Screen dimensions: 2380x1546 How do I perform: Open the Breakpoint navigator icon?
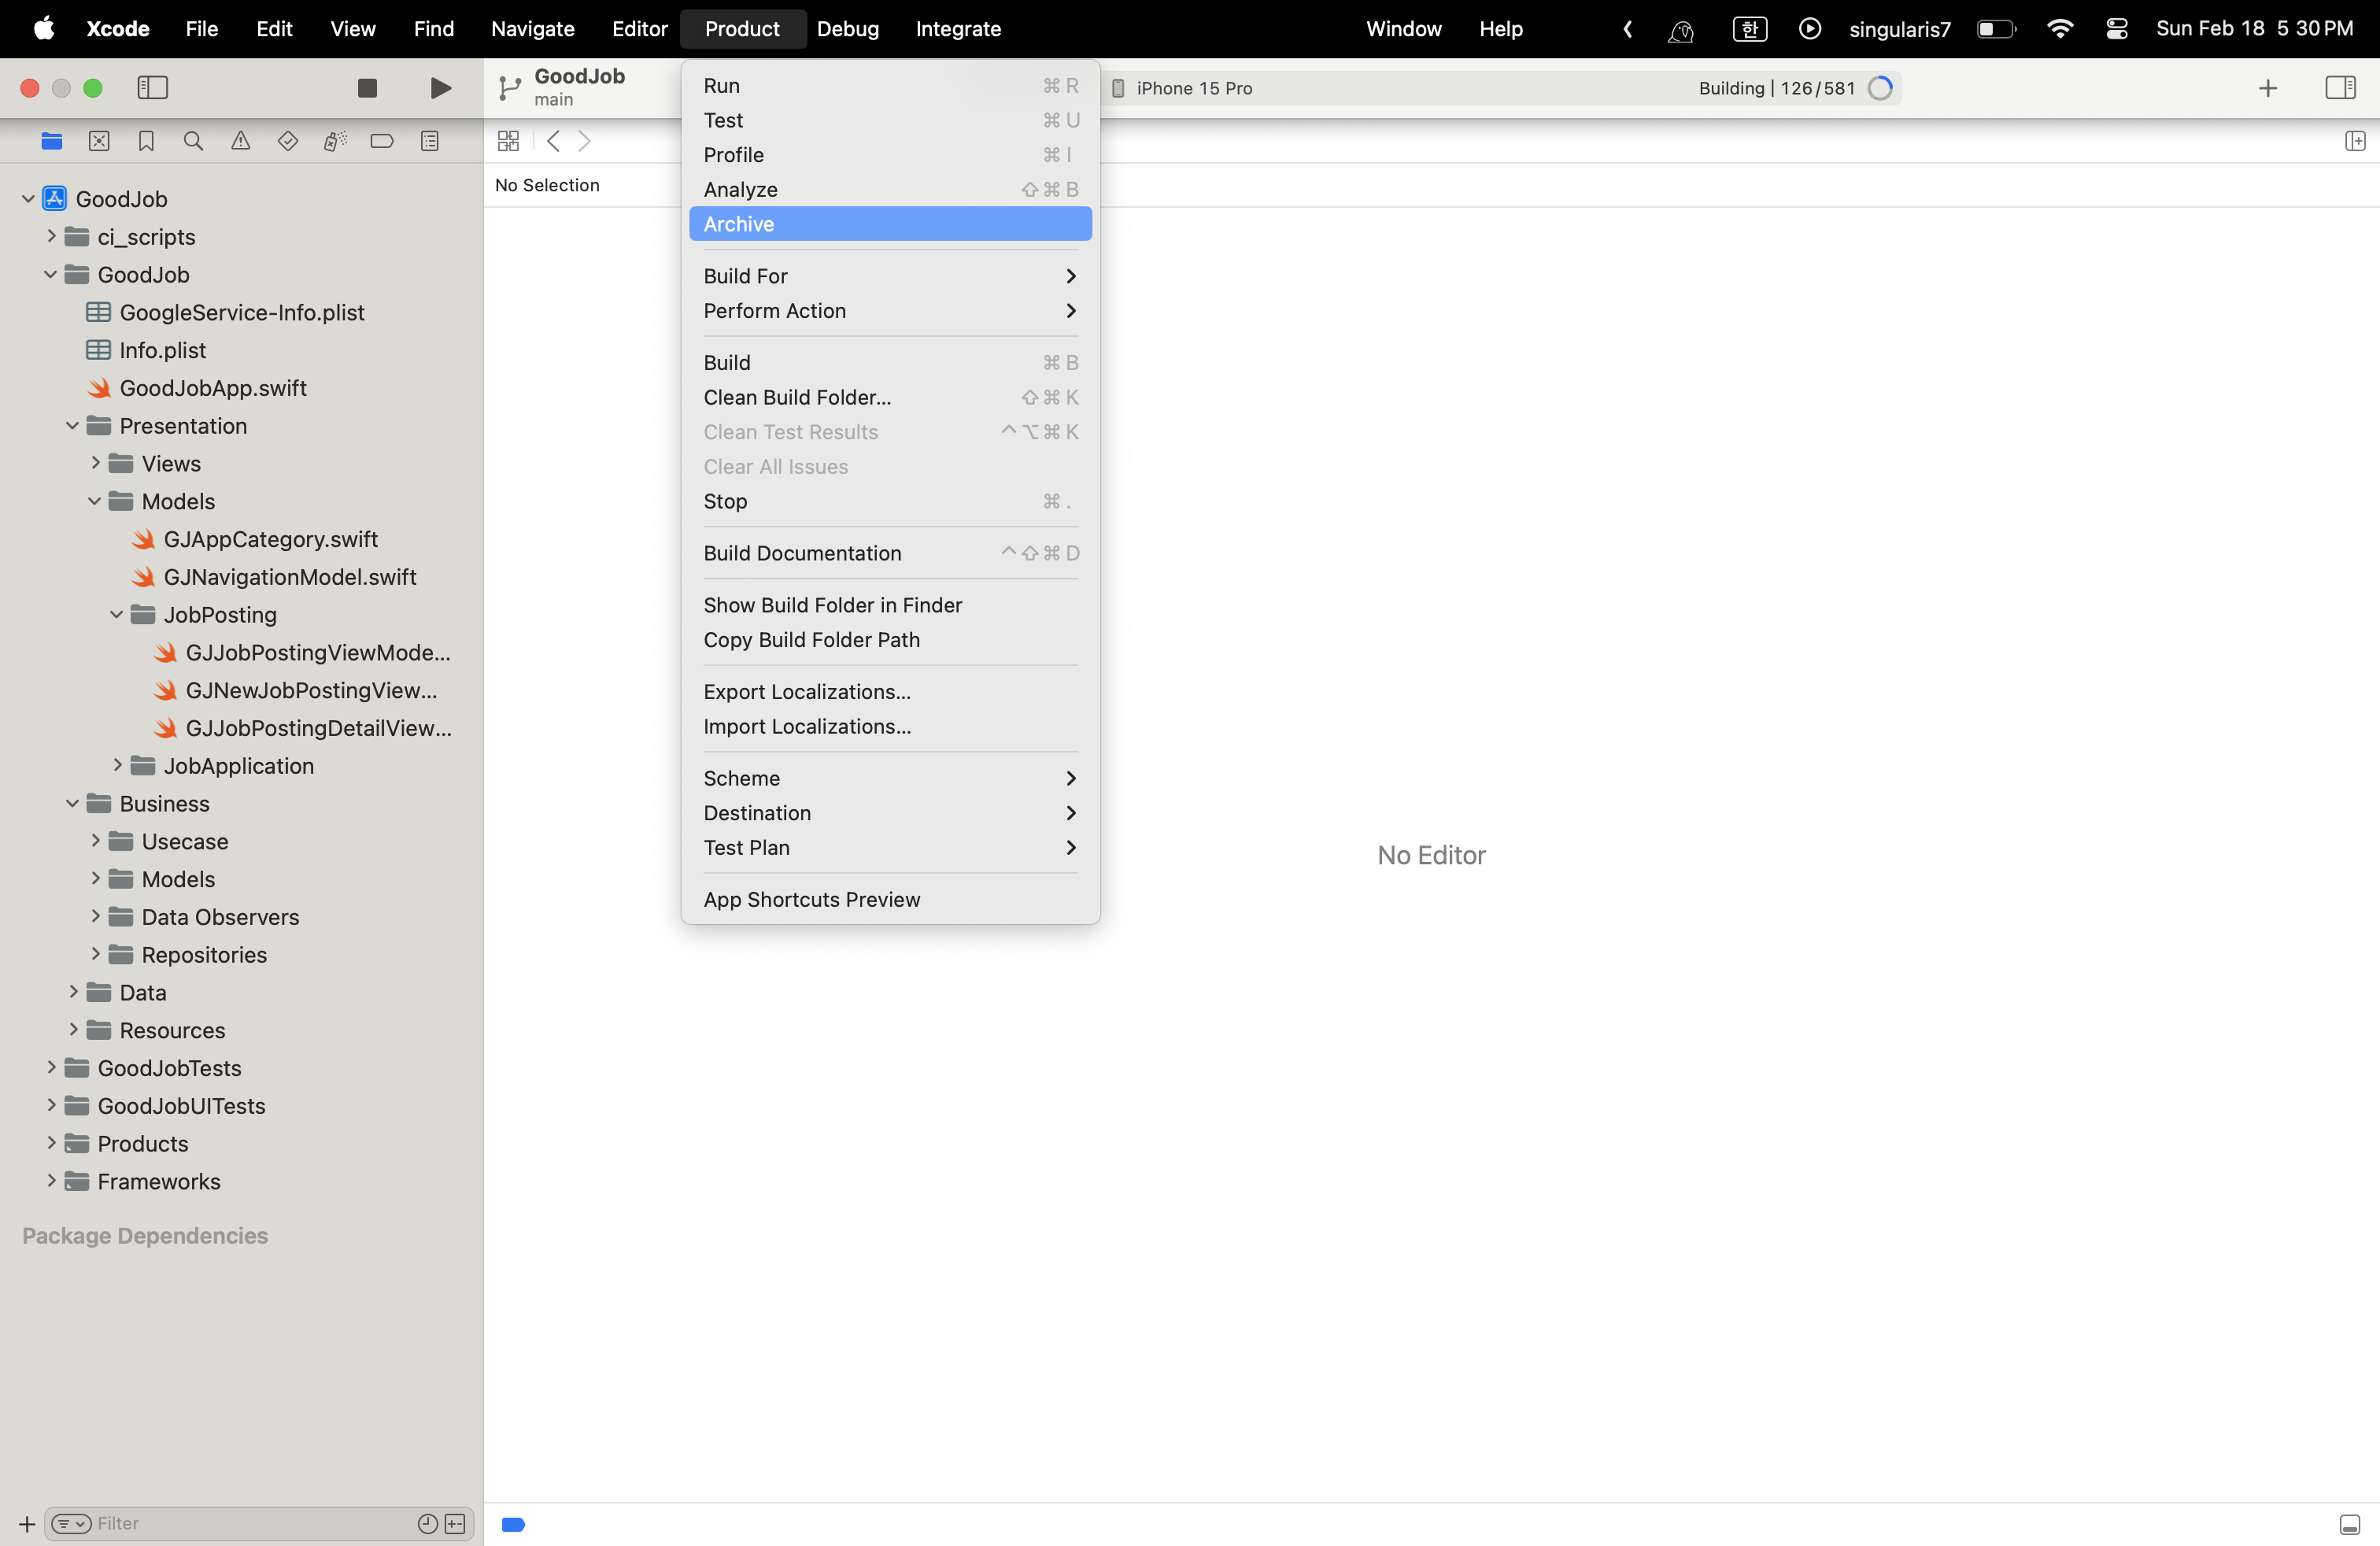click(x=382, y=141)
